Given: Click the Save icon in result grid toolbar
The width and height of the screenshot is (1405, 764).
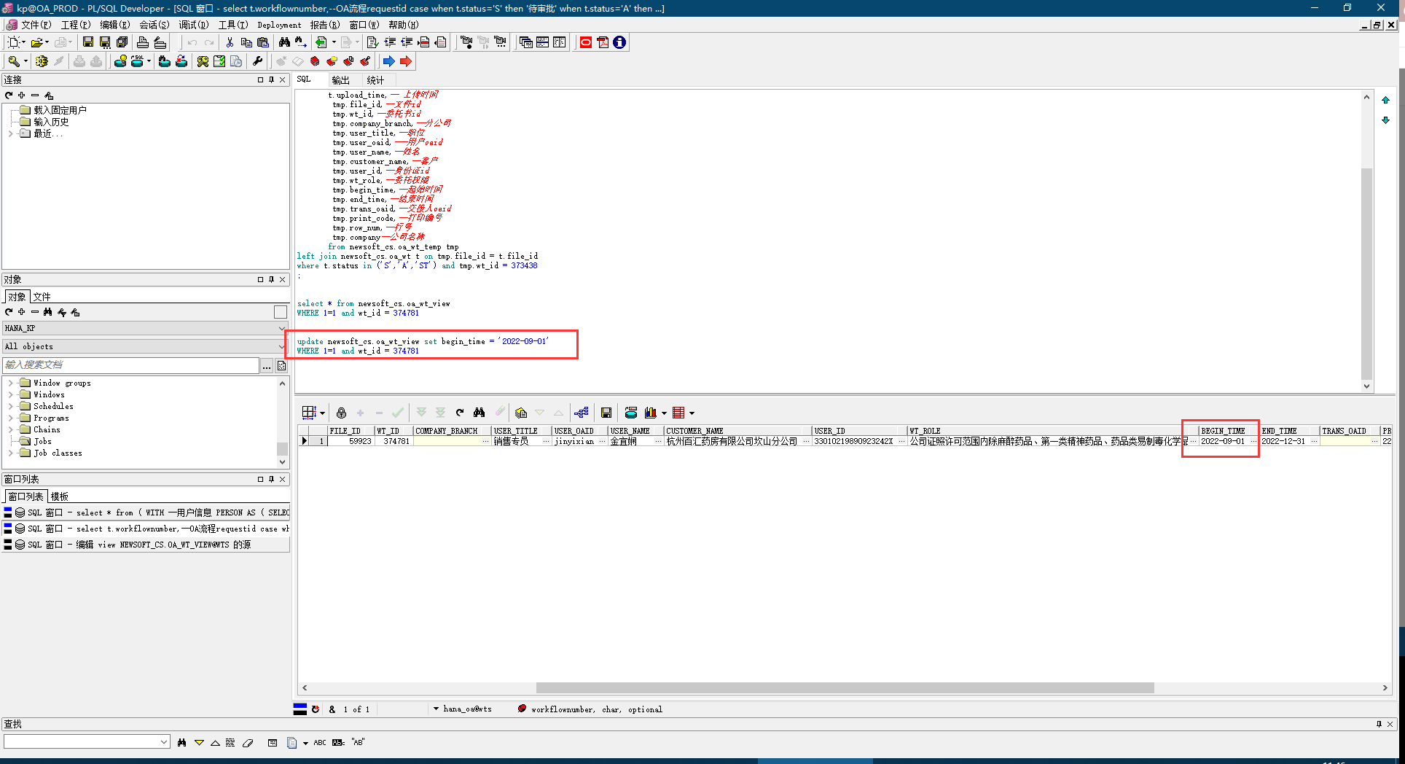Looking at the screenshot, I should tap(606, 413).
